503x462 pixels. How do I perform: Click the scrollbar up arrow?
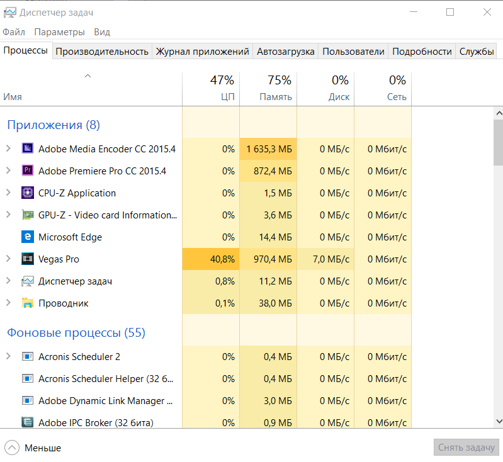tap(499, 113)
